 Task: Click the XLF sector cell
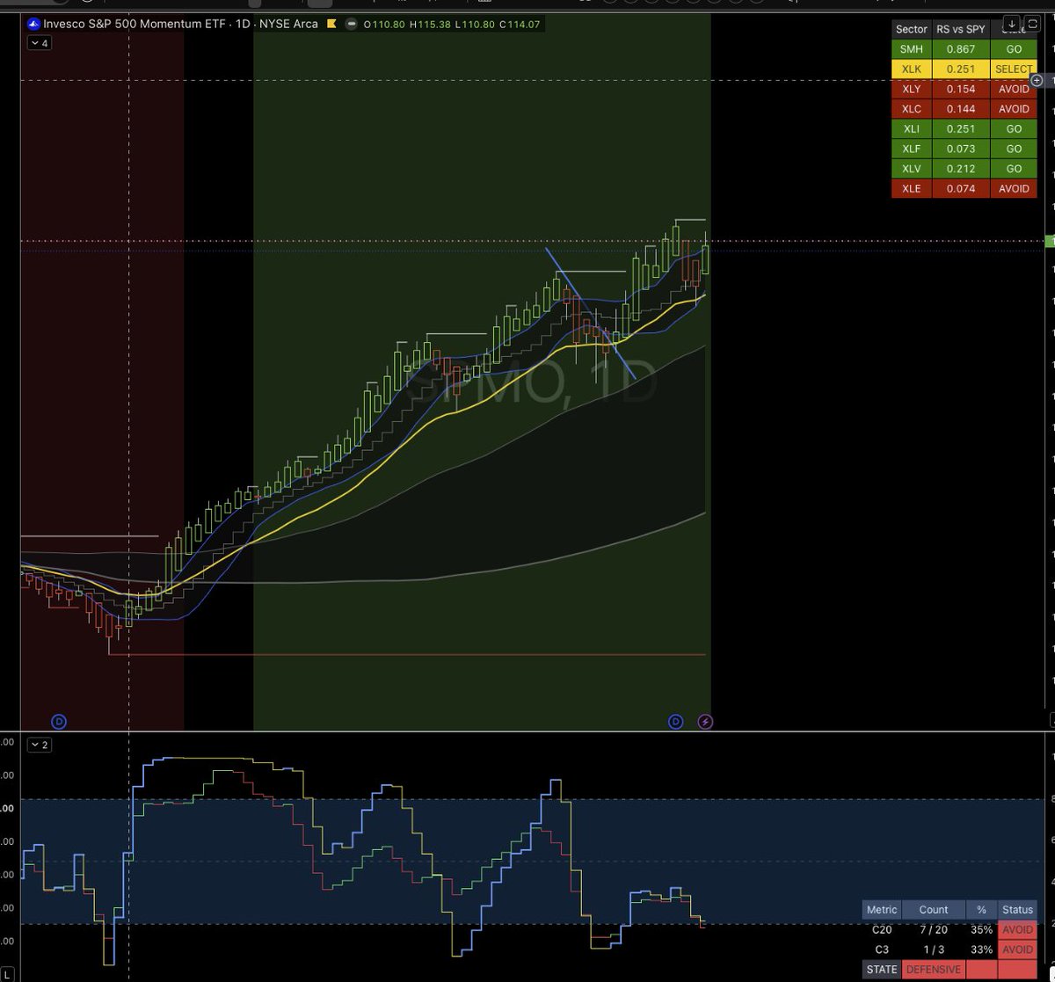click(x=912, y=149)
